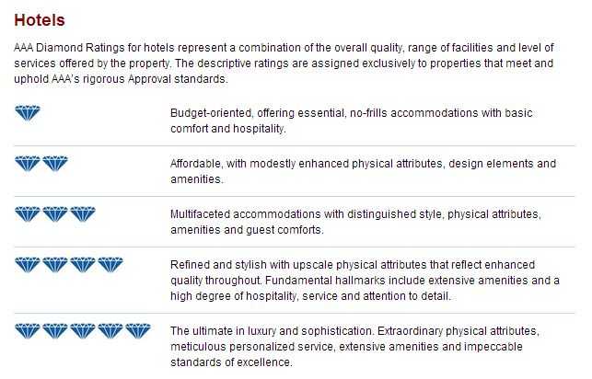Click first diamond in five-diamond row

pos(28,331)
